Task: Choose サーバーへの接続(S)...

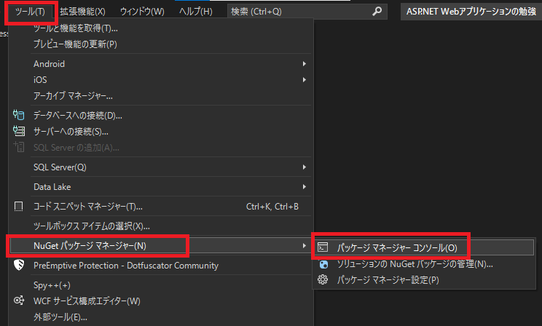Action: pyautogui.click(x=71, y=132)
